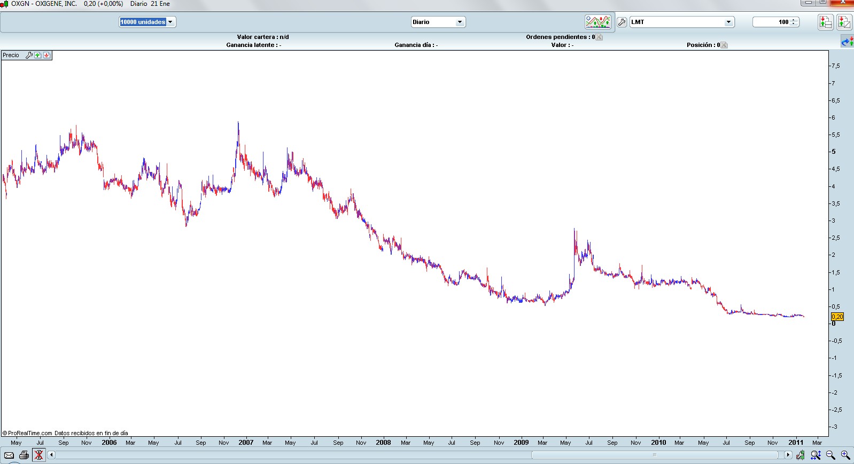
Task: Expand the 10000 unidades dropdown
Action: [170, 22]
